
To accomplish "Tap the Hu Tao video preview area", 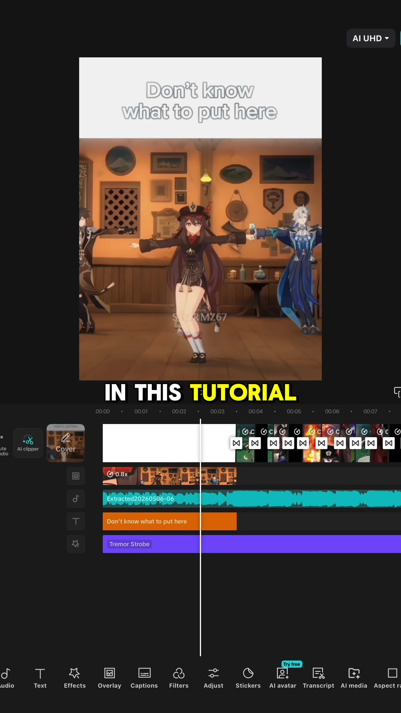I will click(200, 259).
